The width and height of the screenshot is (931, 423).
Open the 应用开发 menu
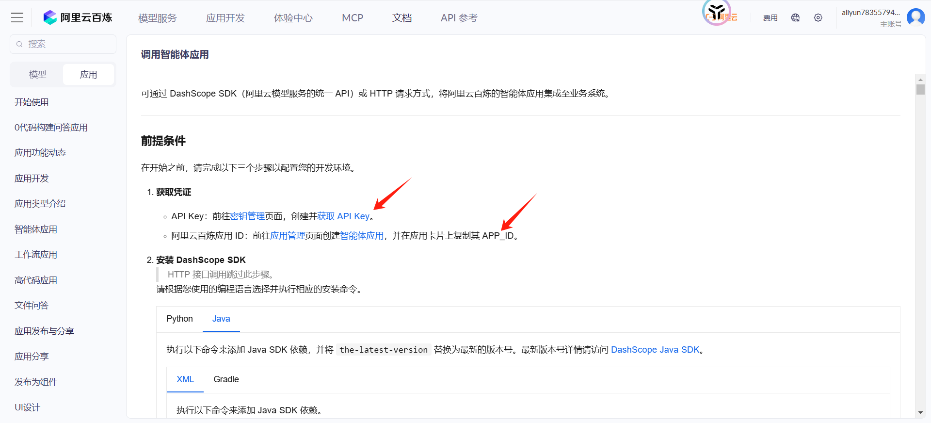point(225,18)
